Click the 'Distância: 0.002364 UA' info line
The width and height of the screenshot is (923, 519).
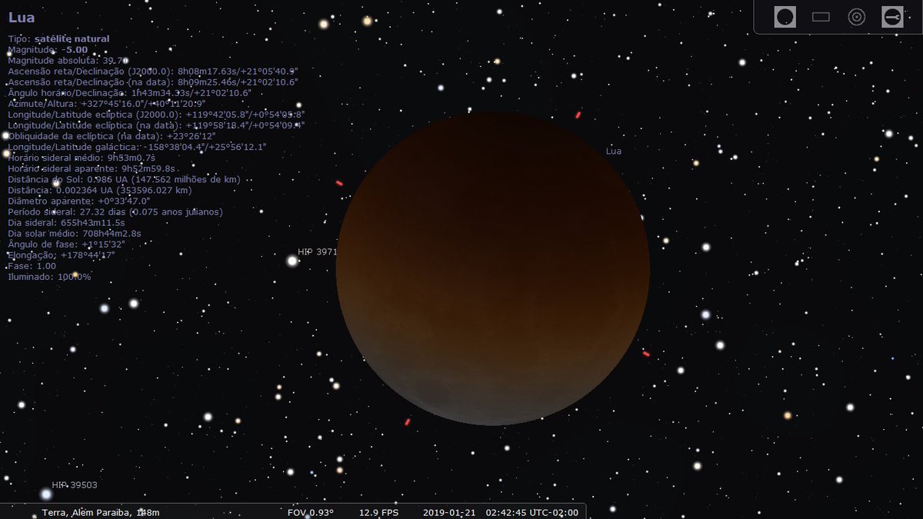(100, 190)
